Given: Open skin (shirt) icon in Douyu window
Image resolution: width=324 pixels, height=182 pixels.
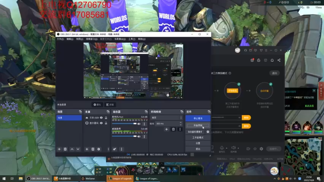Looking at the screenshot, I should point(261,50).
